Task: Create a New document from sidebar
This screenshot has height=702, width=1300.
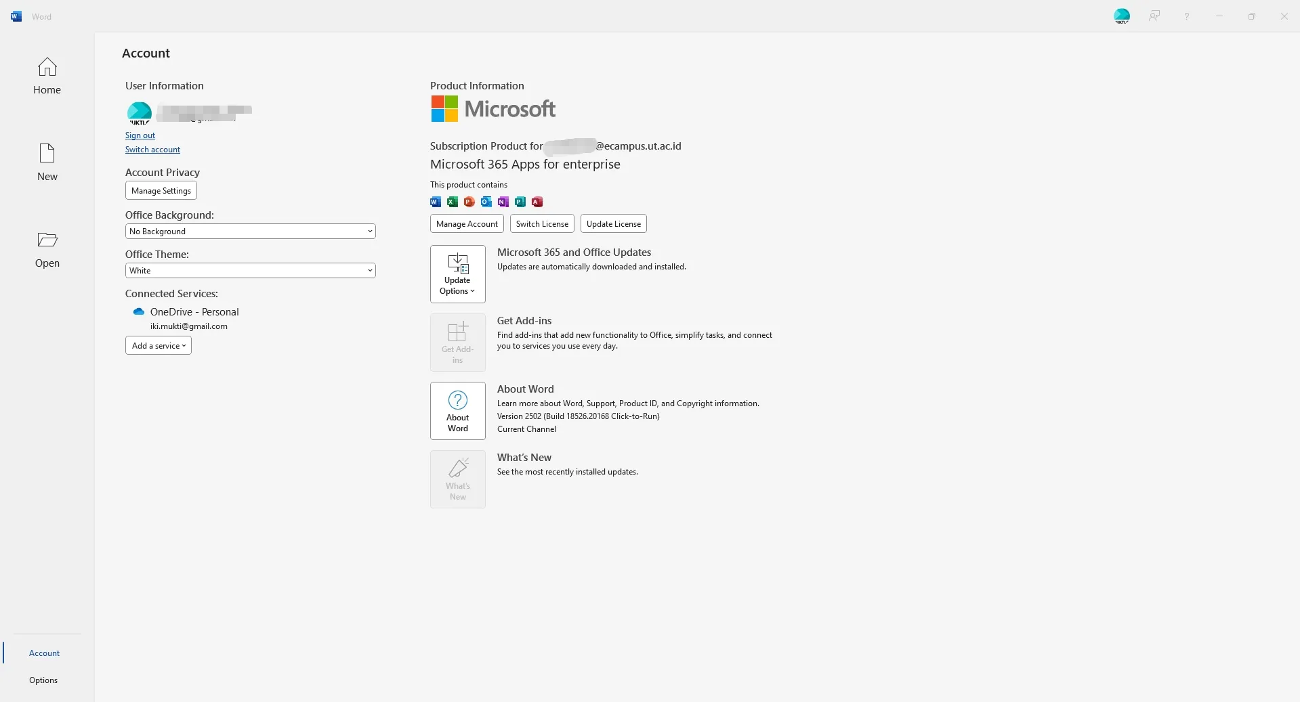Action: tap(47, 162)
